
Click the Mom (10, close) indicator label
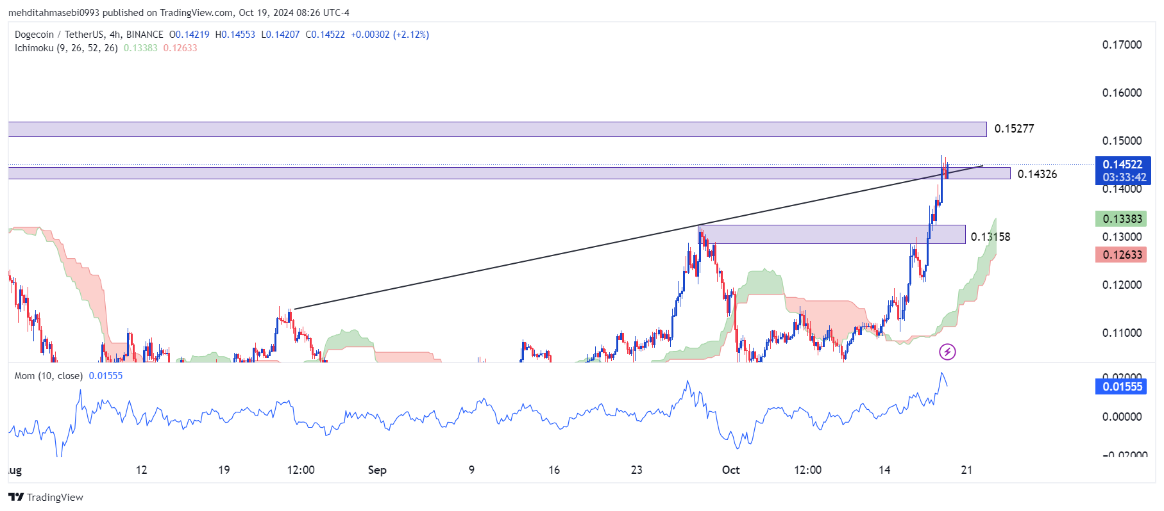pyautogui.click(x=49, y=376)
